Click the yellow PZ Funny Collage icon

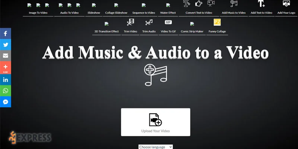[x=217, y=22]
